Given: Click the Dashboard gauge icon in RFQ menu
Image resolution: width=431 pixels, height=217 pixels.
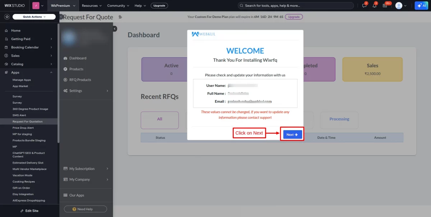Looking at the screenshot, I should pos(65,58).
